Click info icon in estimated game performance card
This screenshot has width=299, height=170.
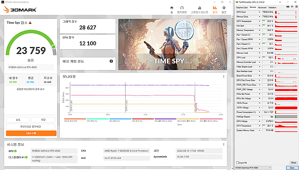pos(111,61)
